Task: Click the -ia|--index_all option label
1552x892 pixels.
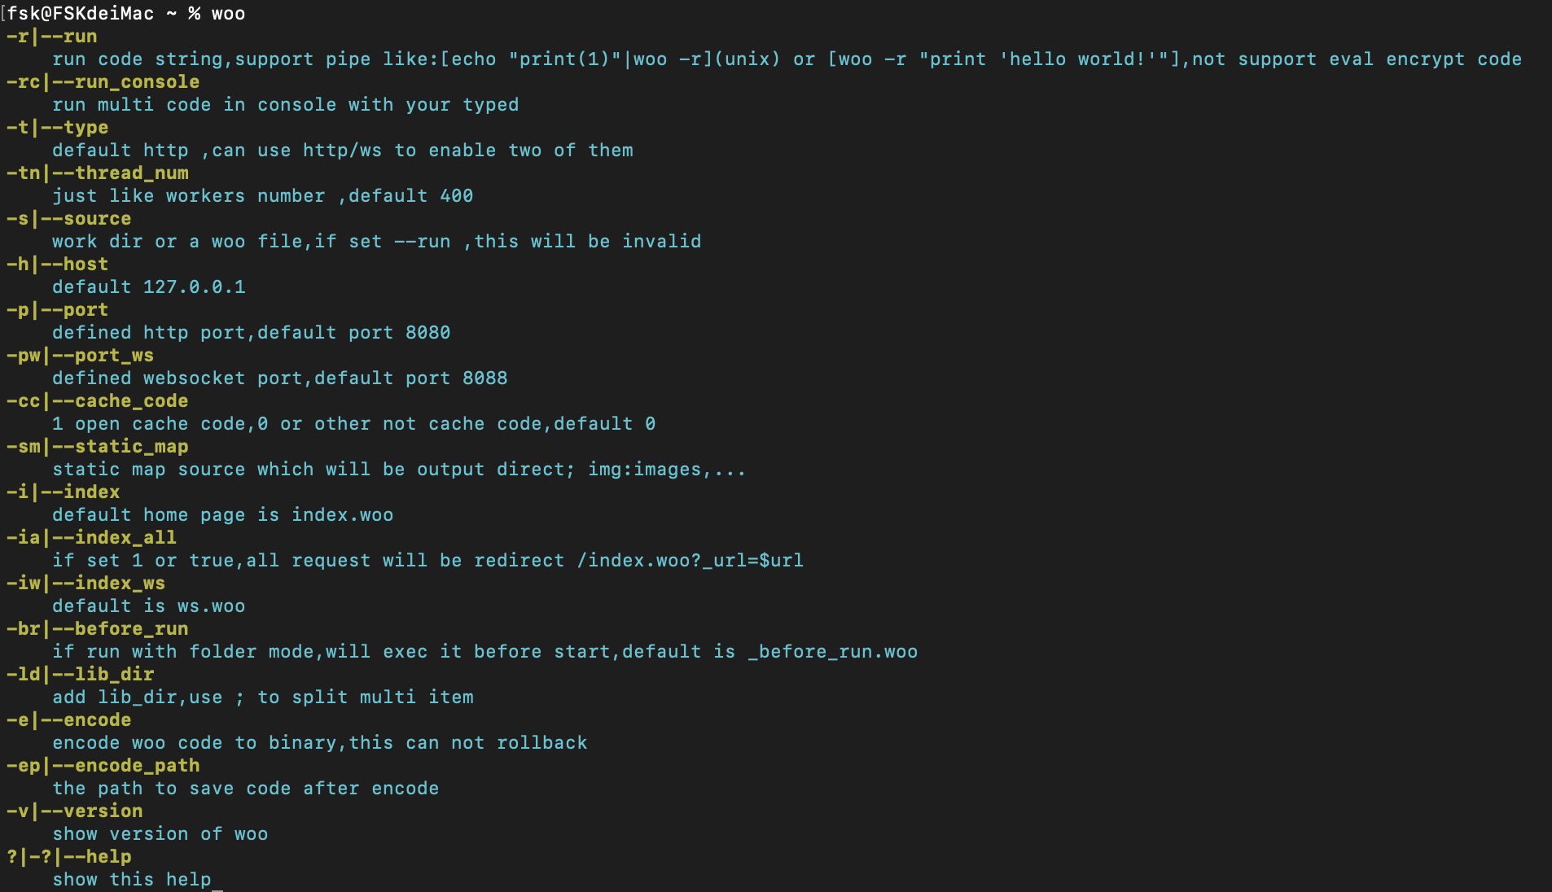Action: click(91, 538)
